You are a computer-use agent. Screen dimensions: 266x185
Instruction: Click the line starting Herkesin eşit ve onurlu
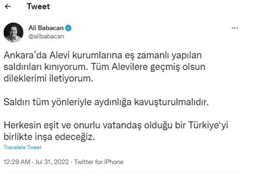click(116, 126)
